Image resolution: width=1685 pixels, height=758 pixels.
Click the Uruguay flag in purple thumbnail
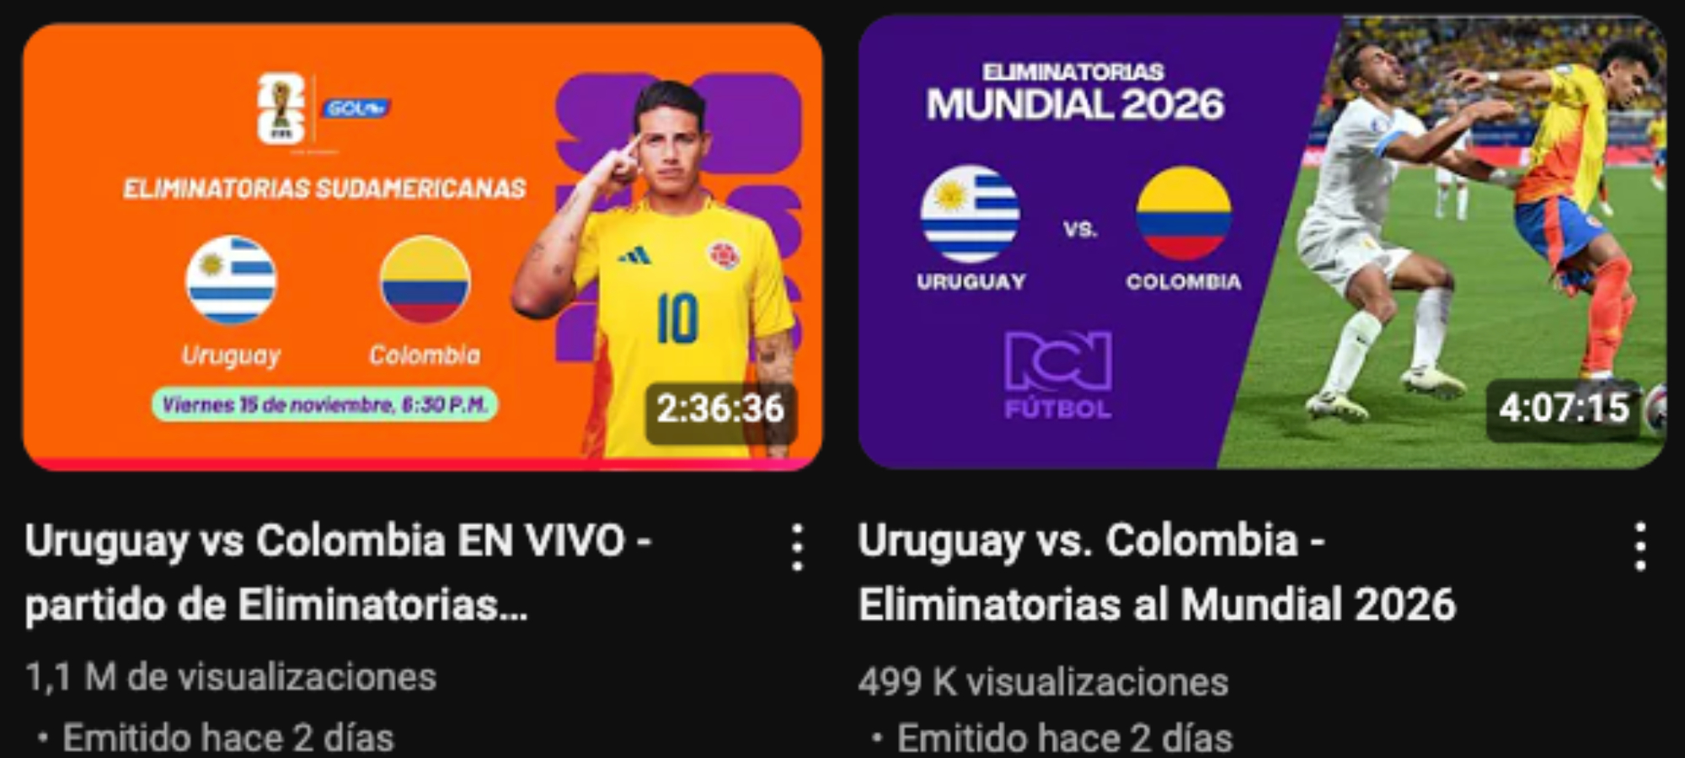coord(971,214)
